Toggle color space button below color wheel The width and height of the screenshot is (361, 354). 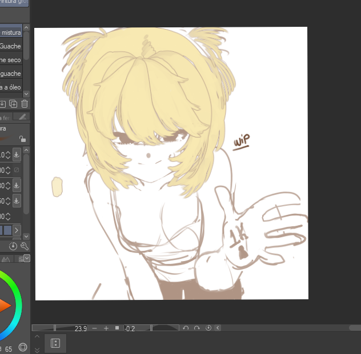tap(23, 347)
